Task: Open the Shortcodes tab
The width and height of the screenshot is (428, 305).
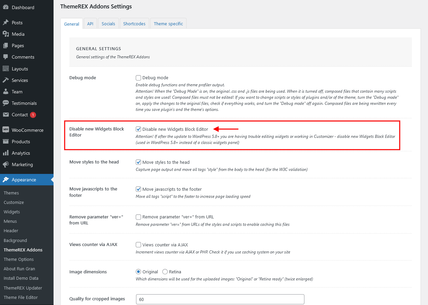Action: [x=134, y=24]
